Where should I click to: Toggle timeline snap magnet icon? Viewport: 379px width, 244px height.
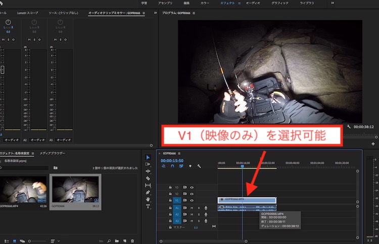coord(172,166)
